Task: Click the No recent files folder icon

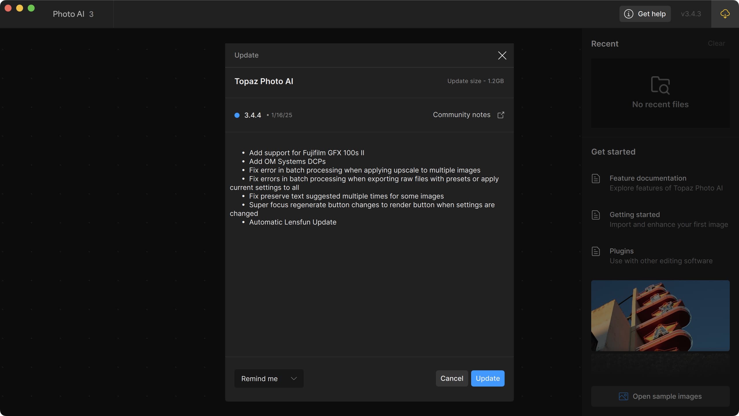Action: point(660,85)
